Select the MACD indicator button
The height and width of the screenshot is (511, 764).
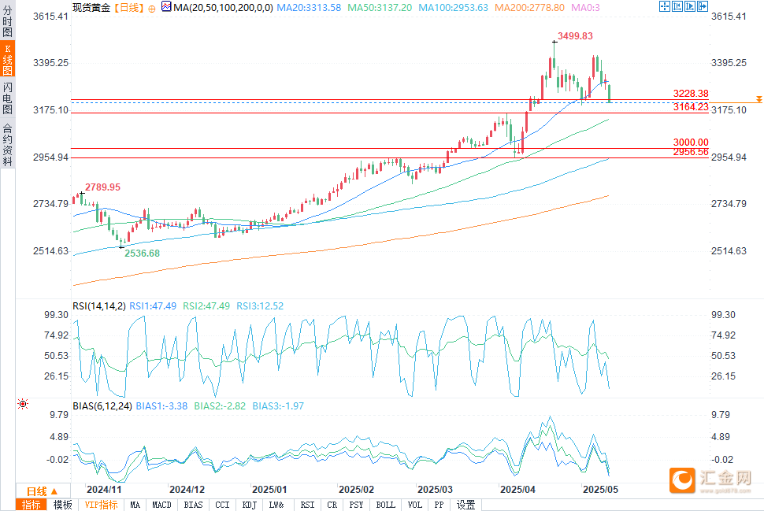[161, 505]
